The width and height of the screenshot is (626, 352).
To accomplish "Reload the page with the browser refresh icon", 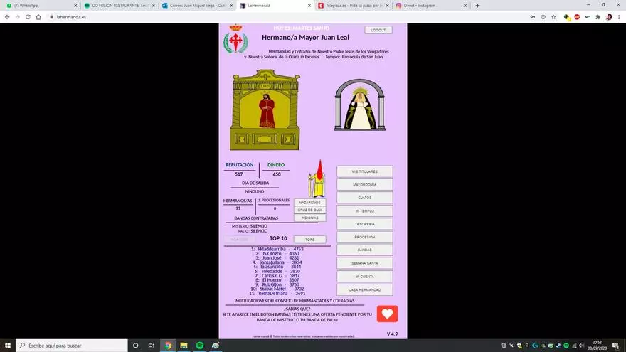I will click(28, 16).
